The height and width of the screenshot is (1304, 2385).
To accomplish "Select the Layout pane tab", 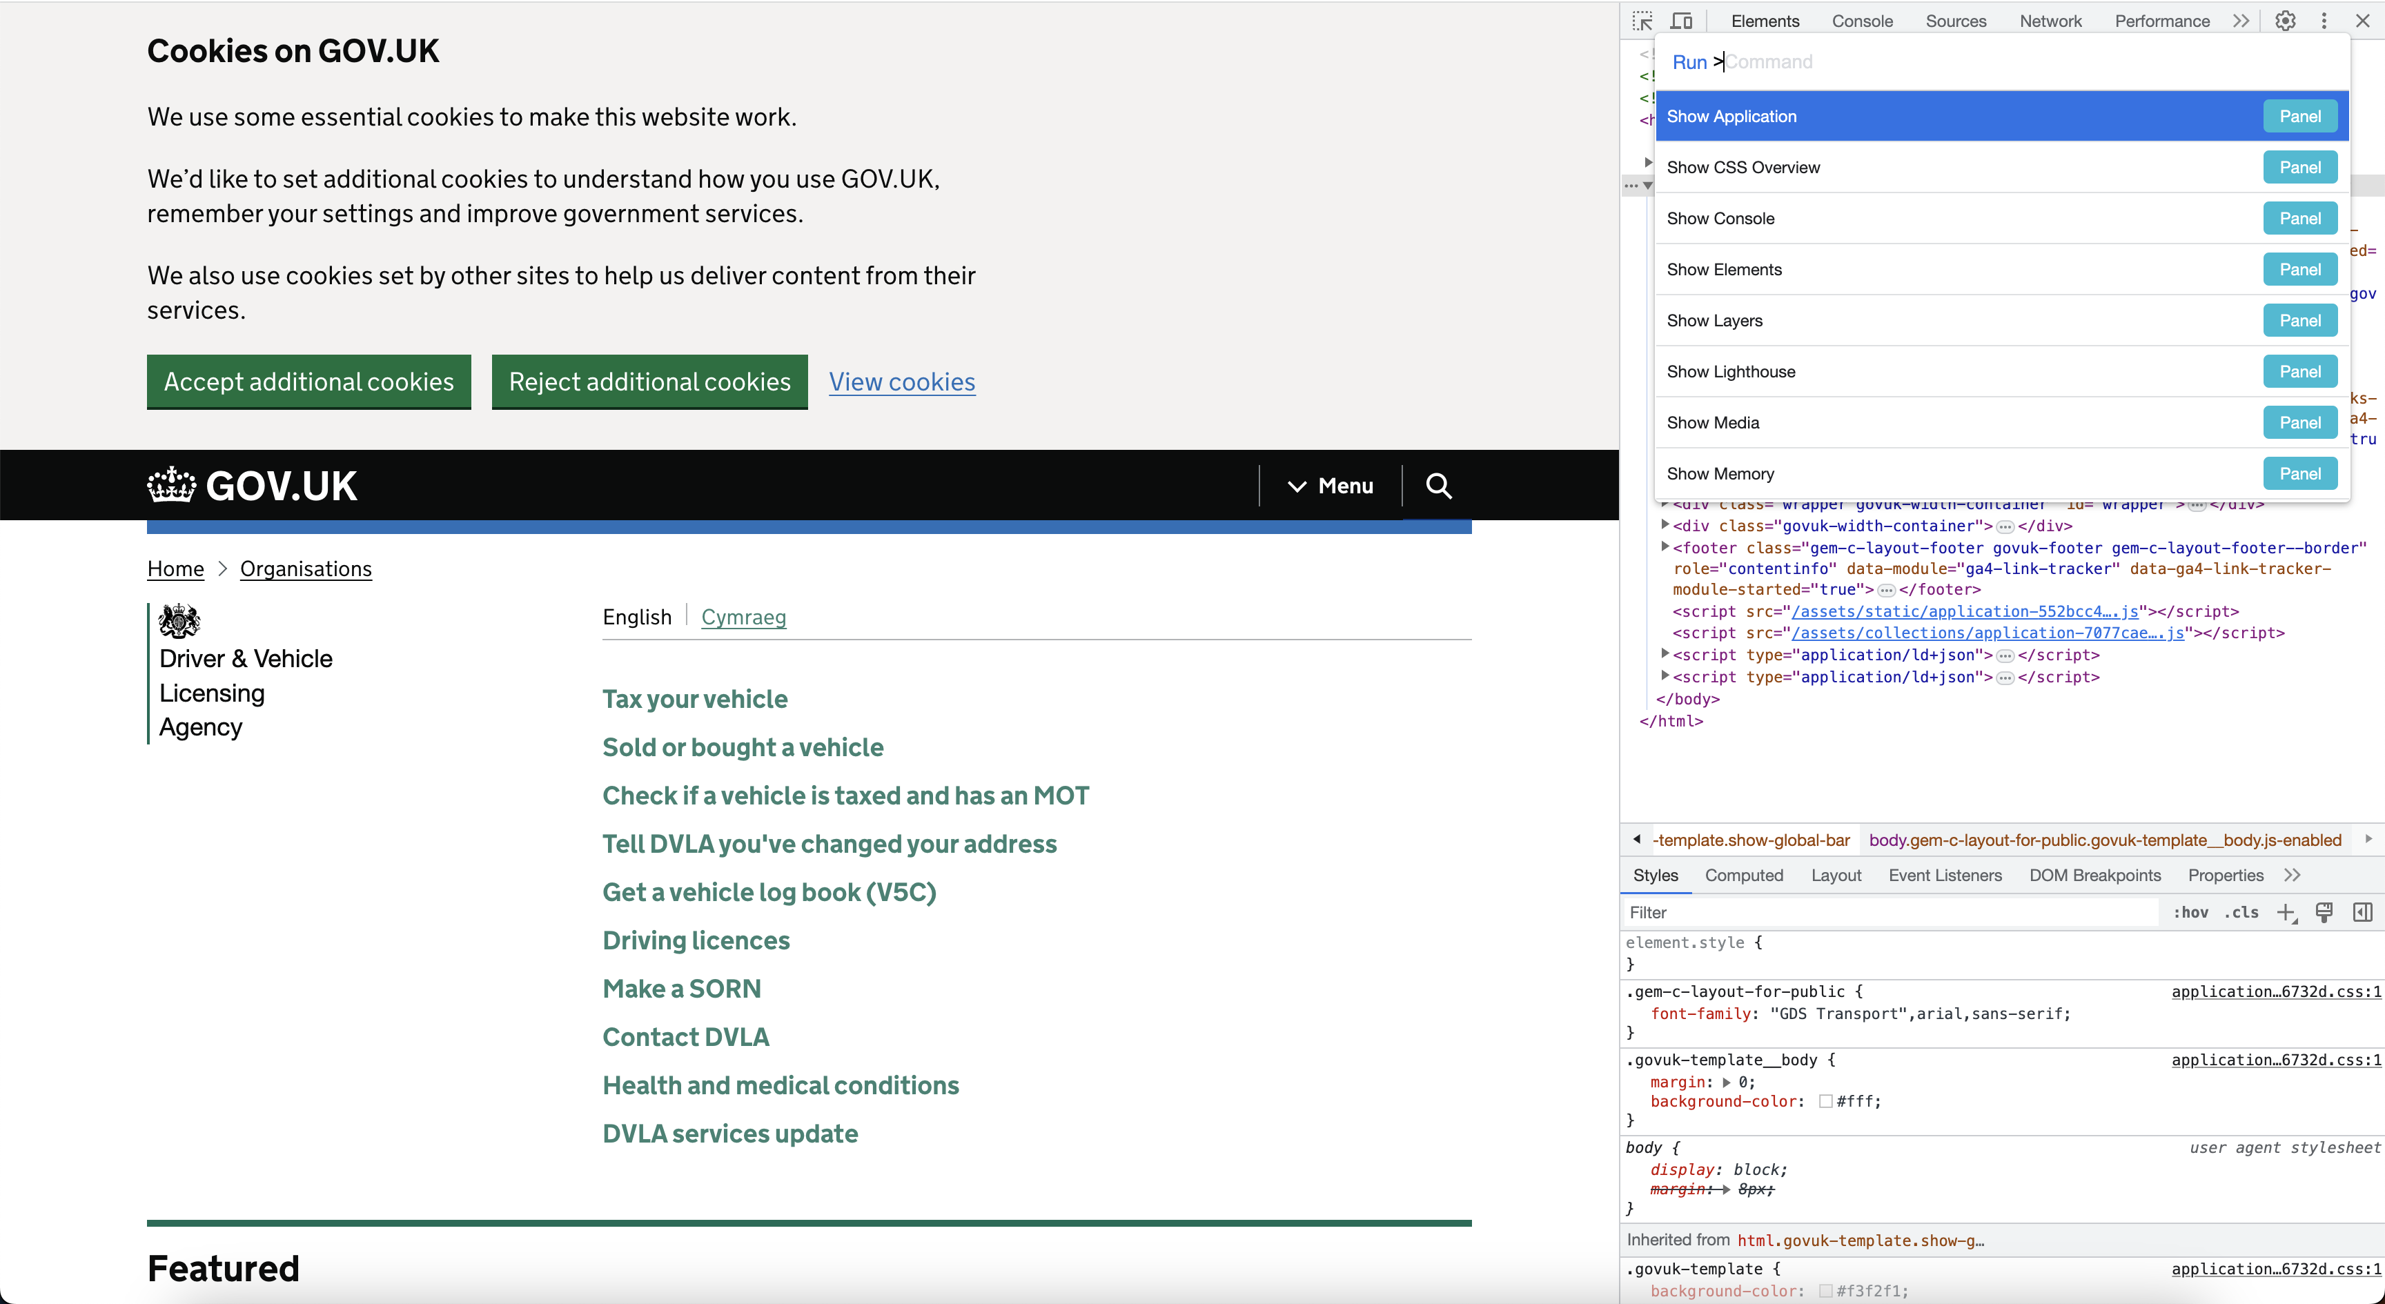I will [1836, 876].
